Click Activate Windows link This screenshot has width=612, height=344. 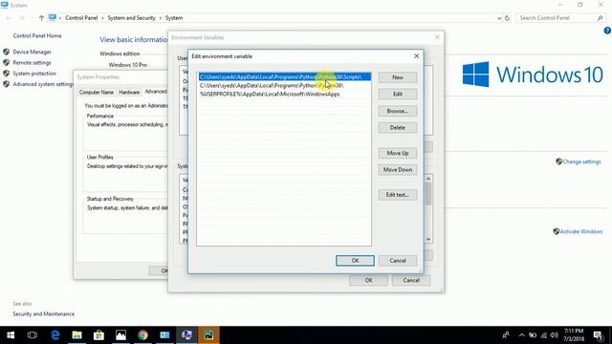tap(581, 231)
